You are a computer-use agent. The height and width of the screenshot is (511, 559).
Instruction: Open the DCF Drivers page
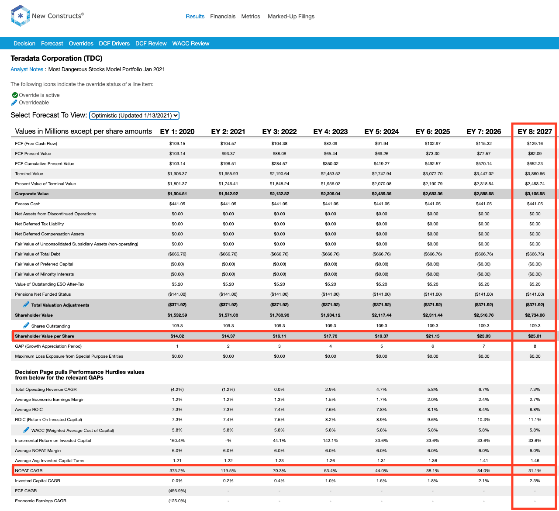114,43
